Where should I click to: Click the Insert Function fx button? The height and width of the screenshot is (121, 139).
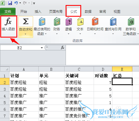[x=8, y=26]
